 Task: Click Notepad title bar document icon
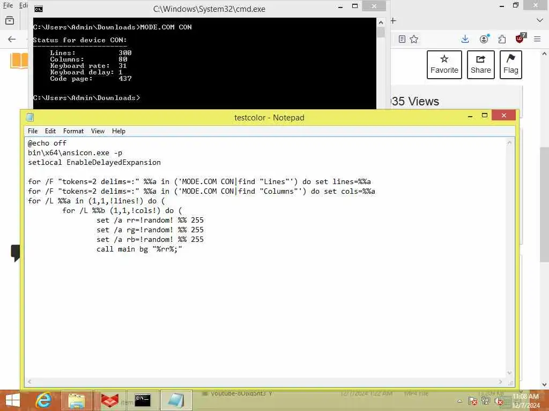[30, 117]
